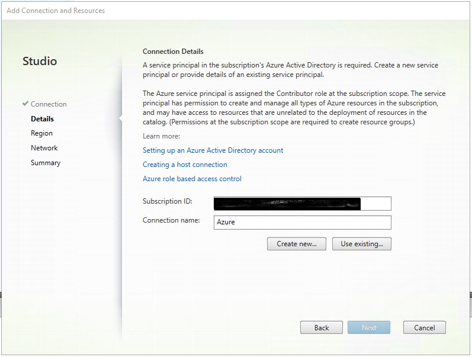Image resolution: width=472 pixels, height=357 pixels.
Task: Select the Details step in the sidebar
Action: pos(42,119)
